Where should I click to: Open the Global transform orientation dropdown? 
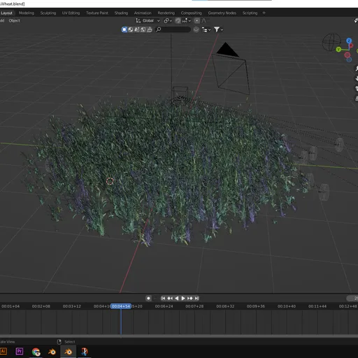point(148,21)
